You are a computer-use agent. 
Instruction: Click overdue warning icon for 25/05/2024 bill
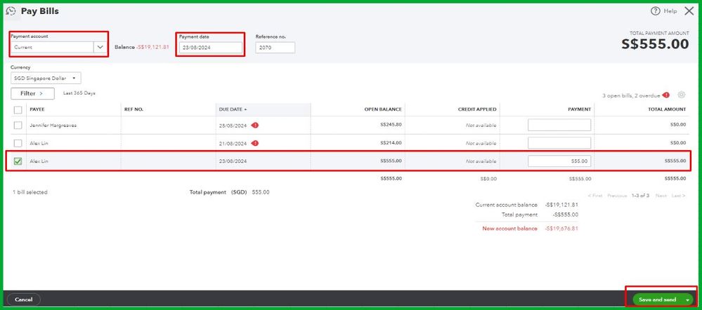point(255,125)
